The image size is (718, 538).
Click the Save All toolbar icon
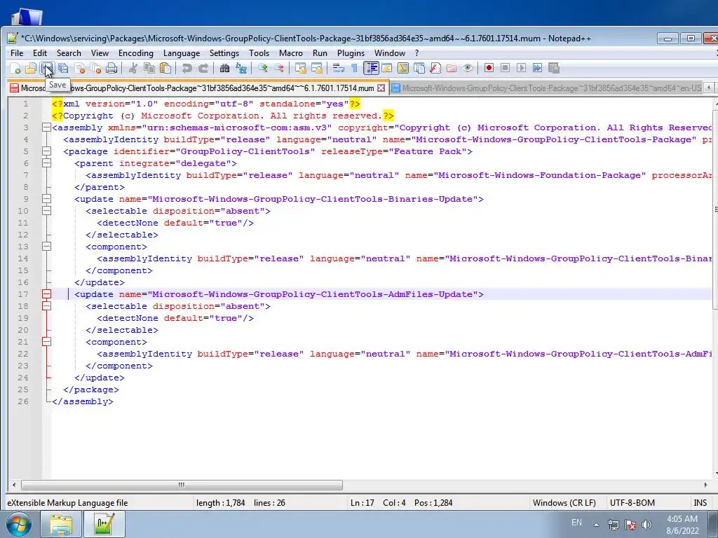[63, 68]
